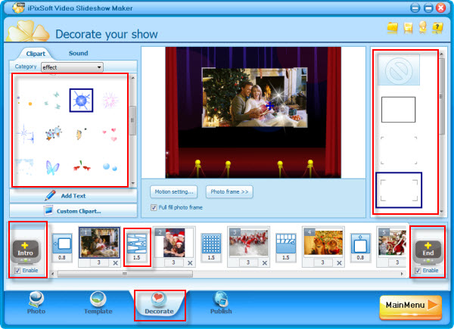Screen dimensions: 454x329
Task: Select the pink firework effect clipart
Action: pyautogui.click(x=110, y=100)
